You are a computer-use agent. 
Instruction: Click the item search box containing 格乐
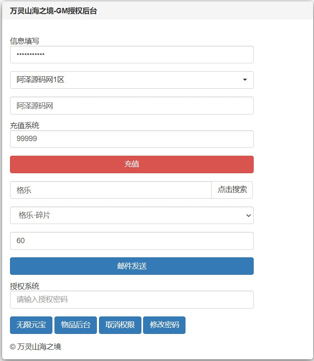coord(111,190)
